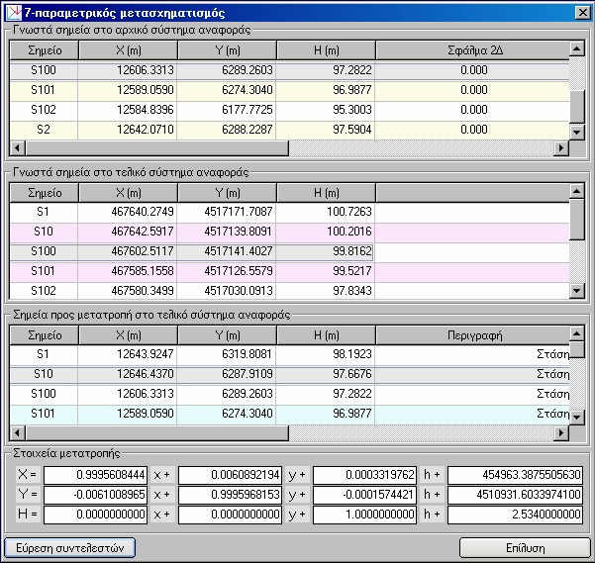This screenshot has width=595, height=563.
Task: Click Y offset field 4510931.6033974100
Action: click(516, 495)
